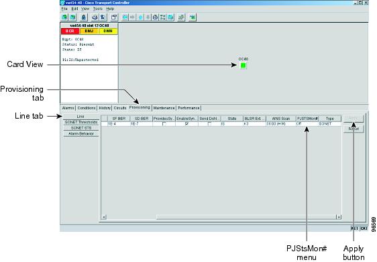This screenshot has height=262, width=377.
Task: Click the State column header
Action: tap(232, 119)
